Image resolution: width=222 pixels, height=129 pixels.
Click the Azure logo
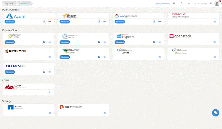[16, 16]
